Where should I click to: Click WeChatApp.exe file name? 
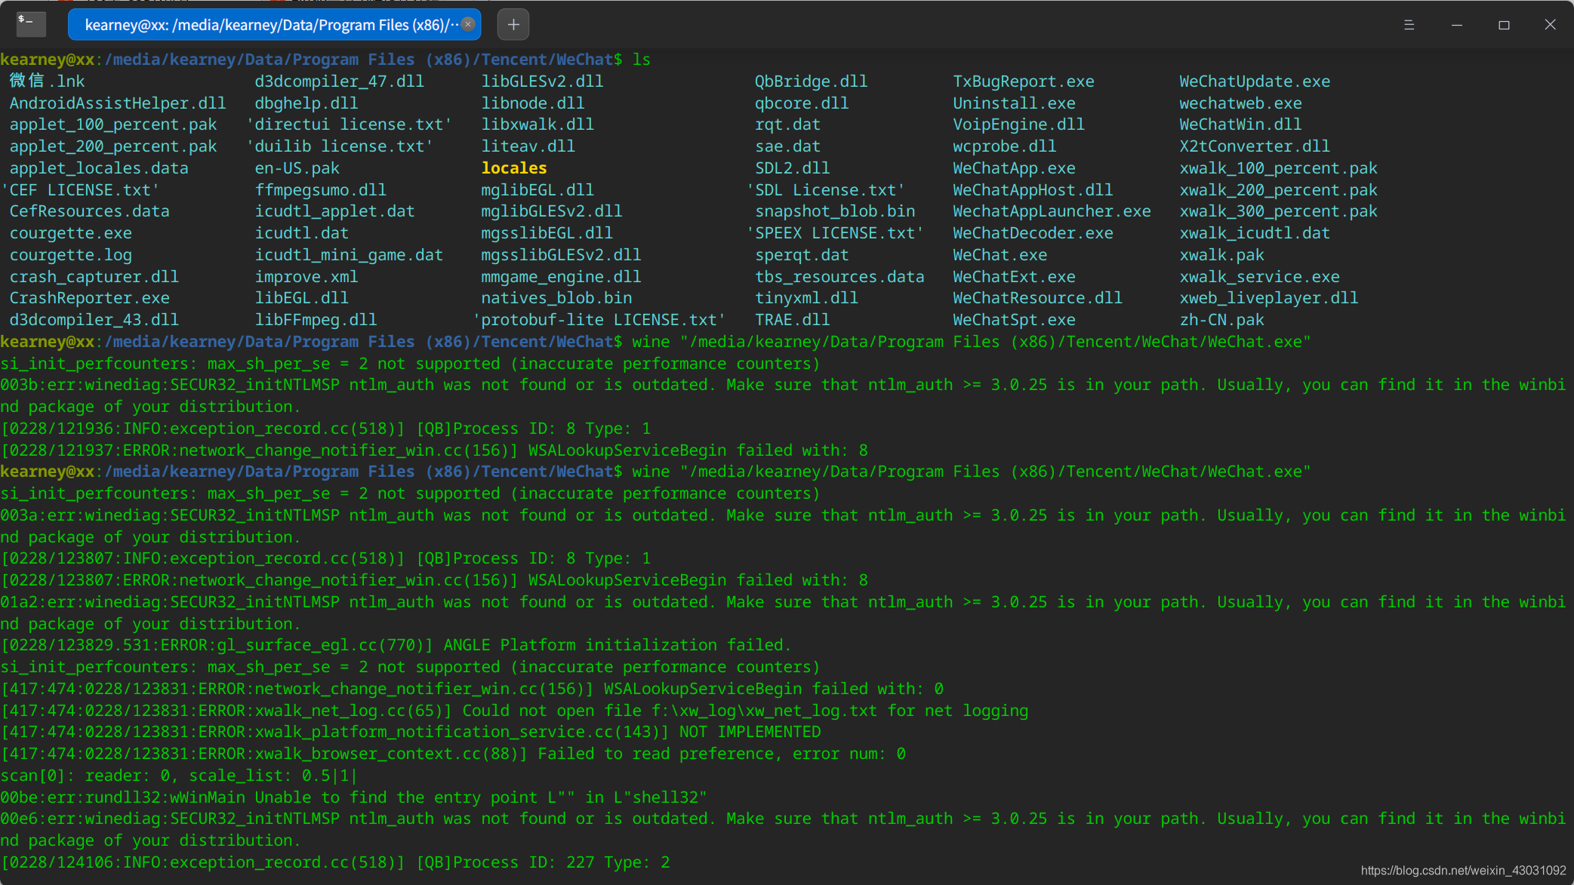coord(1014,168)
